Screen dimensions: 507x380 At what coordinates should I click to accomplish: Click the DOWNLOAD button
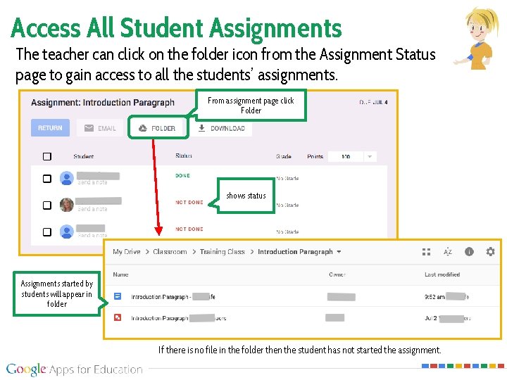pyautogui.click(x=222, y=128)
